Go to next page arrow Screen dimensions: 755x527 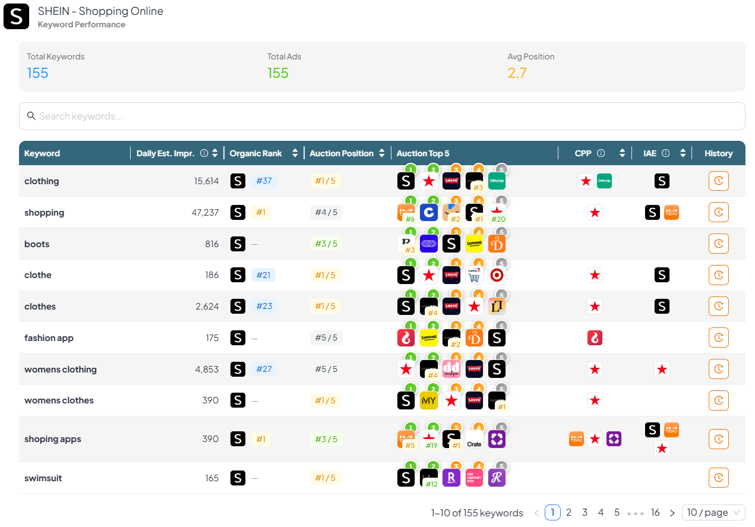(x=672, y=513)
